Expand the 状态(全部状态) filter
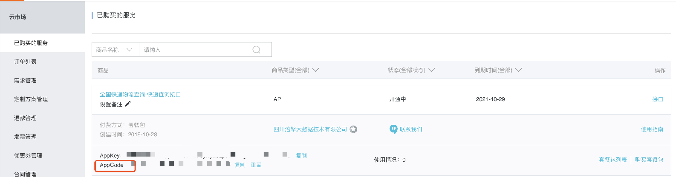Screen dimensions: 676x177 tap(411, 70)
